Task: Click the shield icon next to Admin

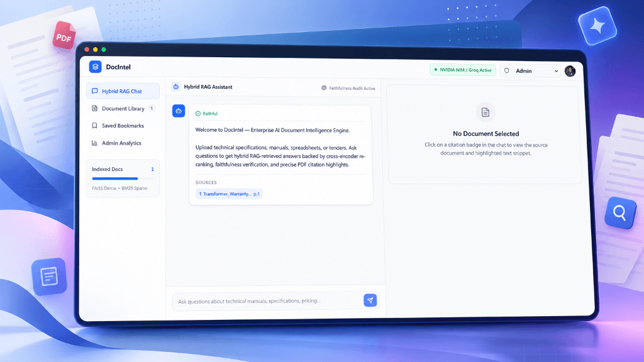Action: [x=507, y=70]
